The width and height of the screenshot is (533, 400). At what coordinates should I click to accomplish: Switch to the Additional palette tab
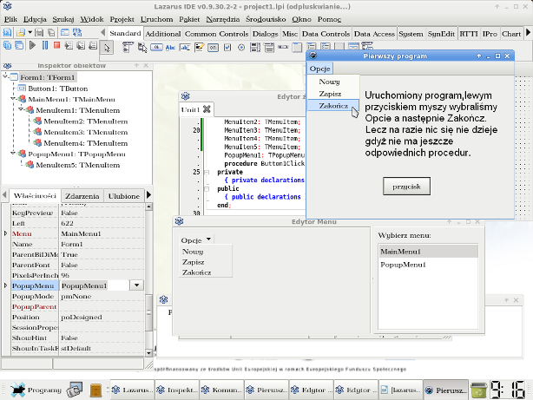point(163,34)
